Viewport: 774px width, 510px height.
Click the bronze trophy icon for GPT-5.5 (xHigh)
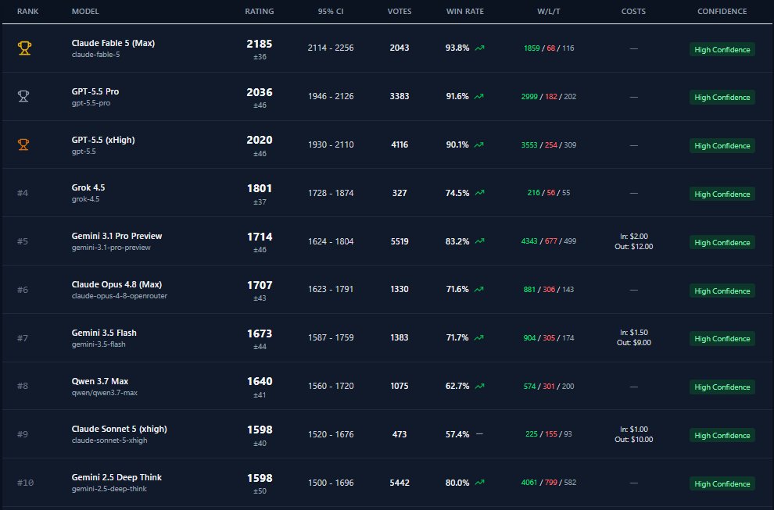coord(23,144)
